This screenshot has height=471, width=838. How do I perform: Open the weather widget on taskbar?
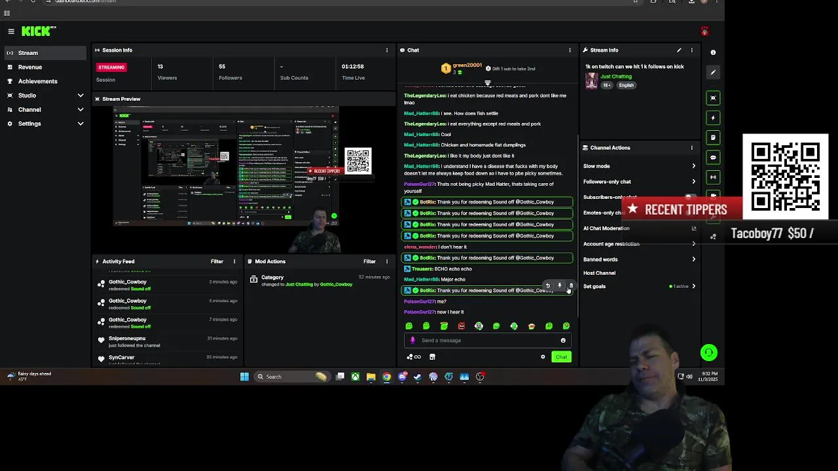[29, 376]
